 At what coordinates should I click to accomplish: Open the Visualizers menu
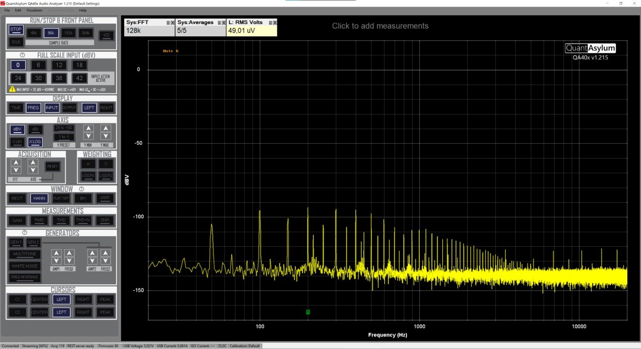coord(34,10)
